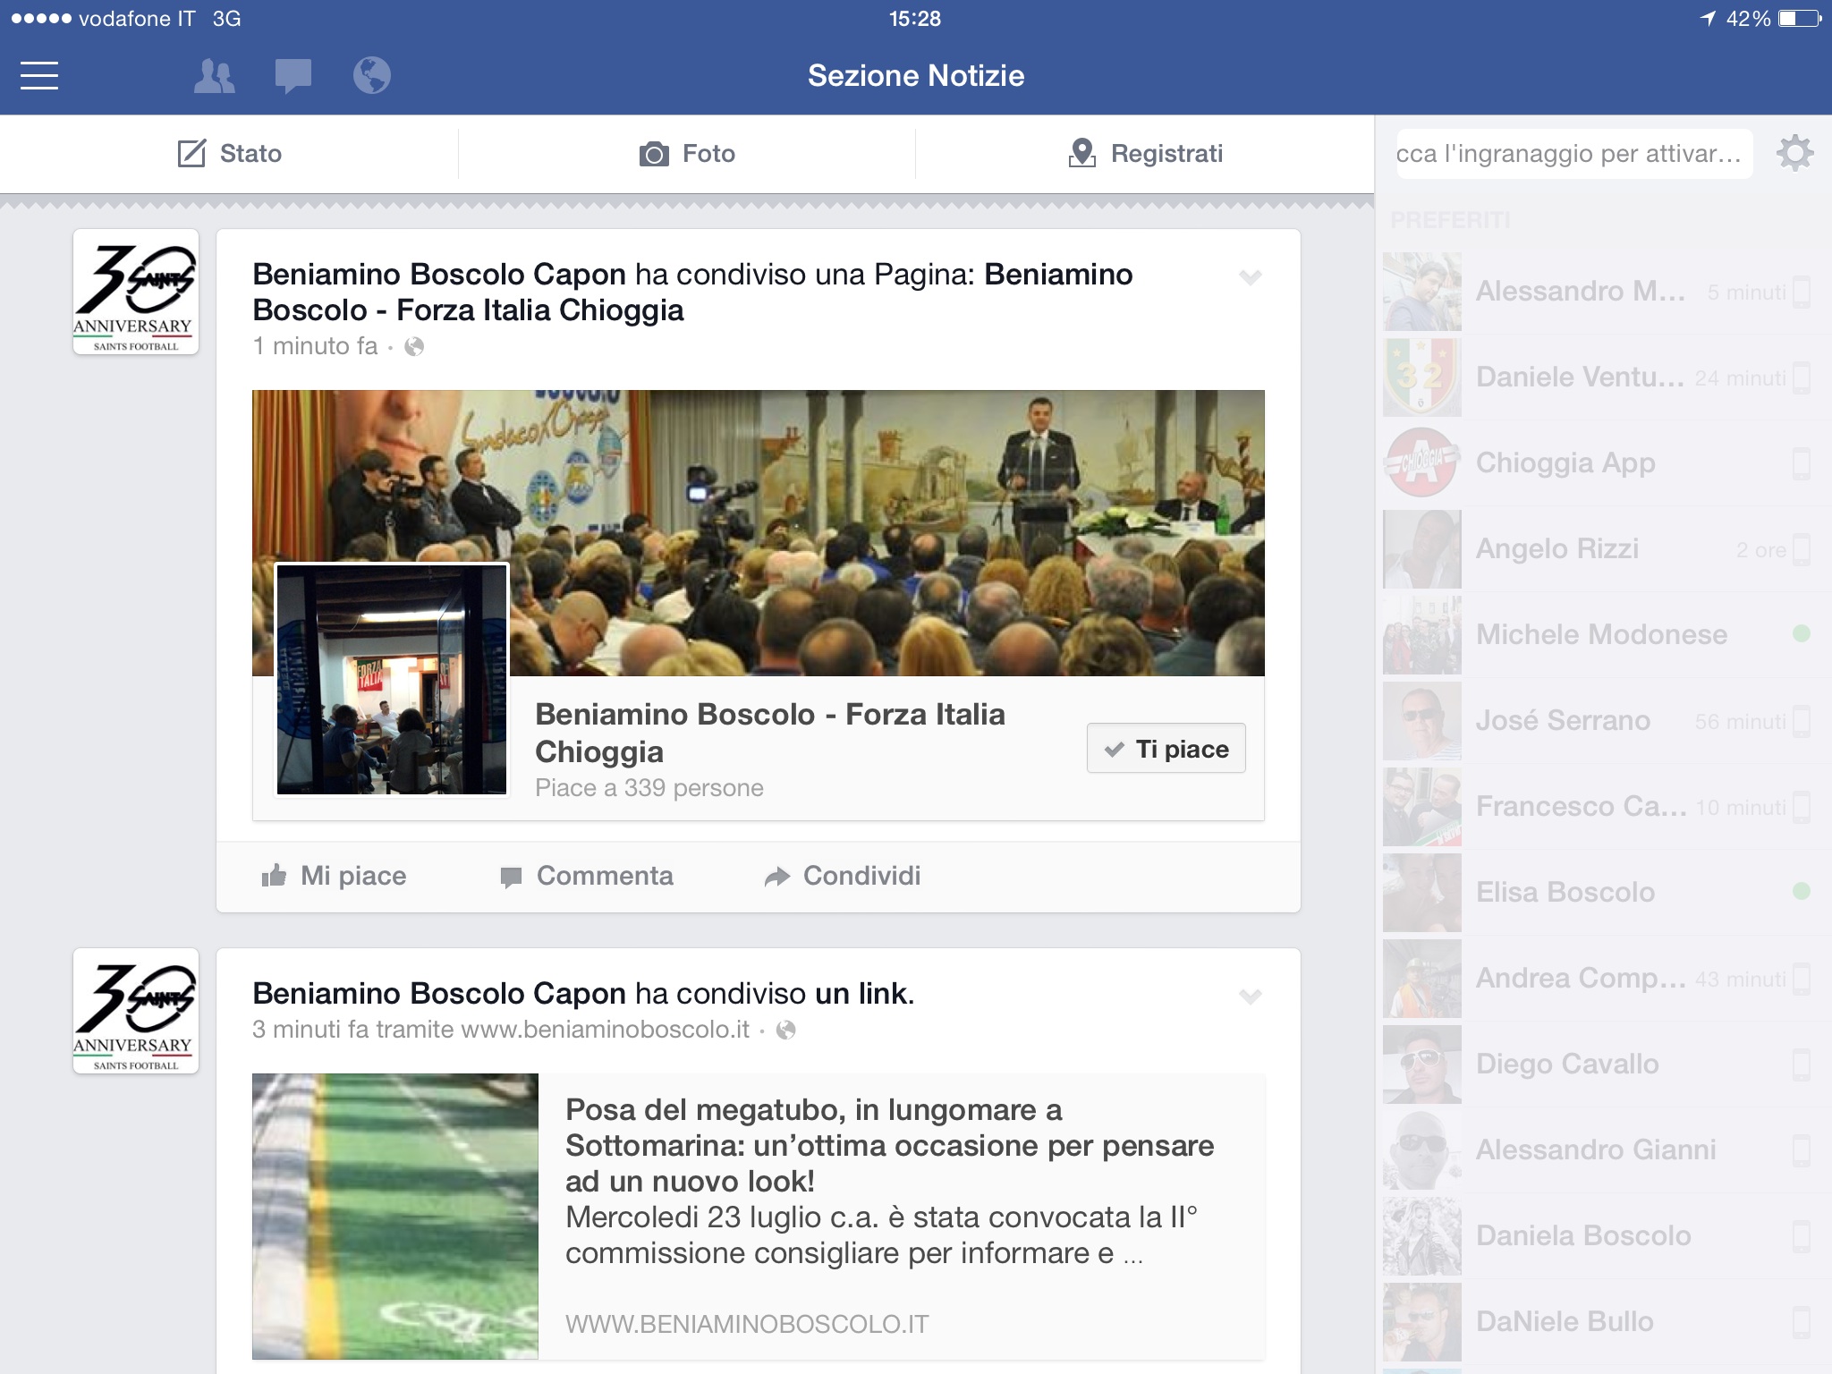Viewport: 1832px width, 1374px height.
Task: Tap Mi piace on the first post
Action: (x=333, y=876)
